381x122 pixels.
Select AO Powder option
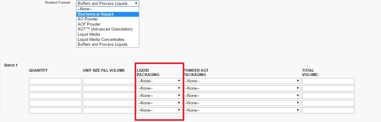click(x=108, y=19)
